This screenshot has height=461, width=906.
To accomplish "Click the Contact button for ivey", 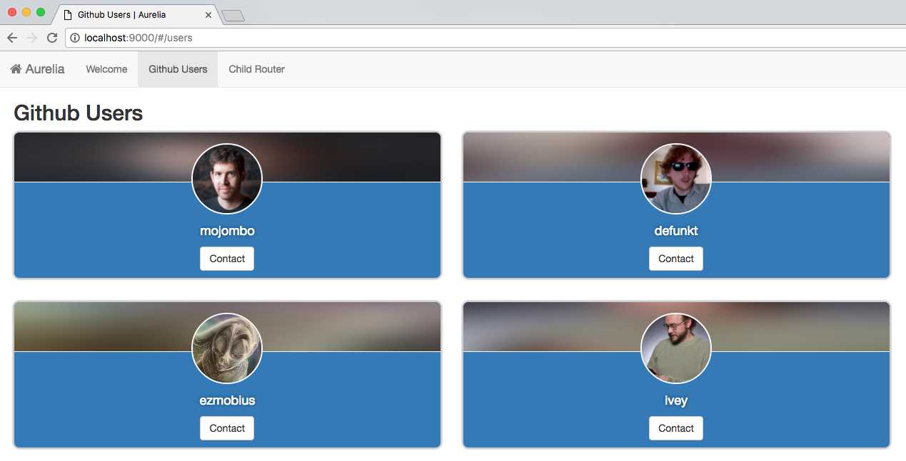I will coord(675,428).
